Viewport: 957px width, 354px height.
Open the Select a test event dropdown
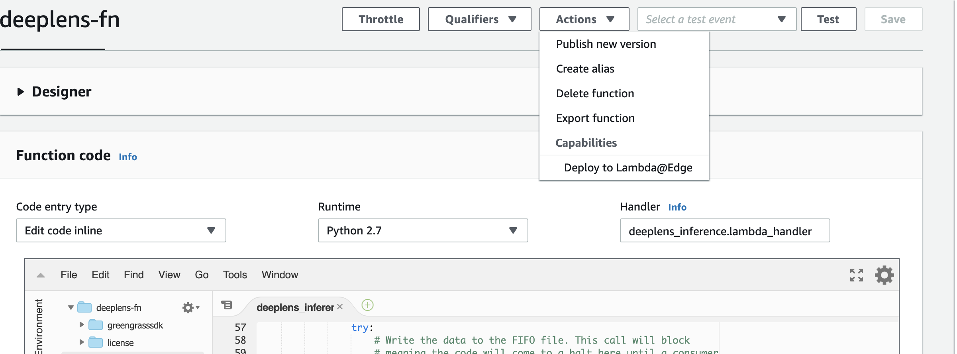[717, 19]
